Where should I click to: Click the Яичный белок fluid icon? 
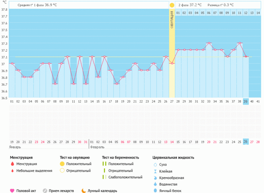tap(155, 191)
